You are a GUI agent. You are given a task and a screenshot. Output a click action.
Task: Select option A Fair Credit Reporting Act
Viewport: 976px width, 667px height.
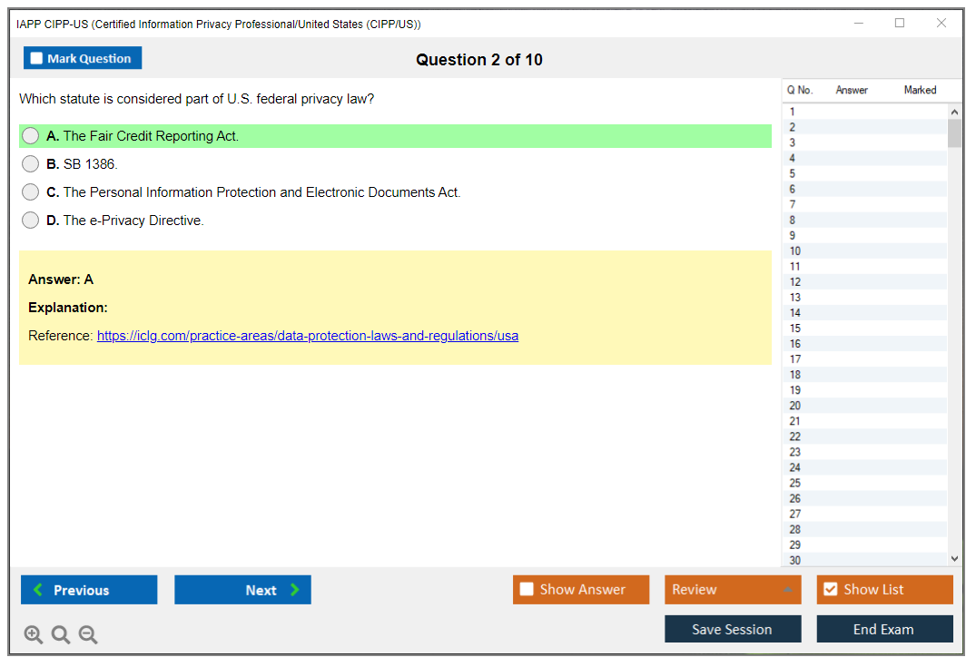tap(31, 136)
